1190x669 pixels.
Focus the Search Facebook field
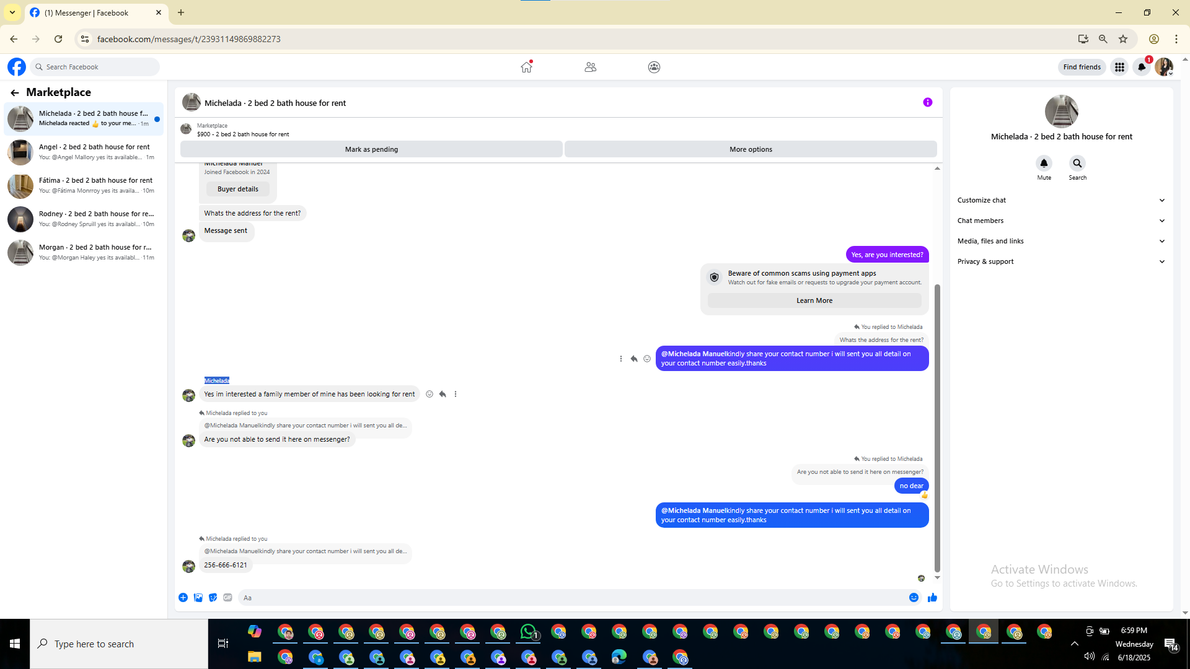[95, 67]
